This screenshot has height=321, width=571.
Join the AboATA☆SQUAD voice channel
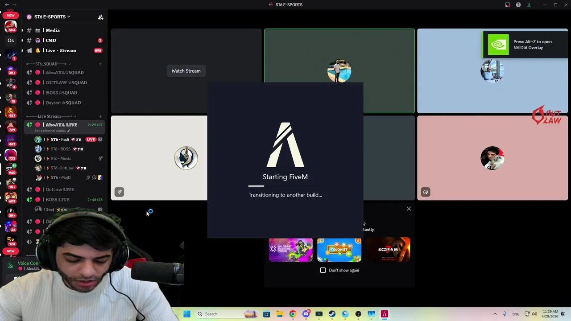(x=65, y=73)
